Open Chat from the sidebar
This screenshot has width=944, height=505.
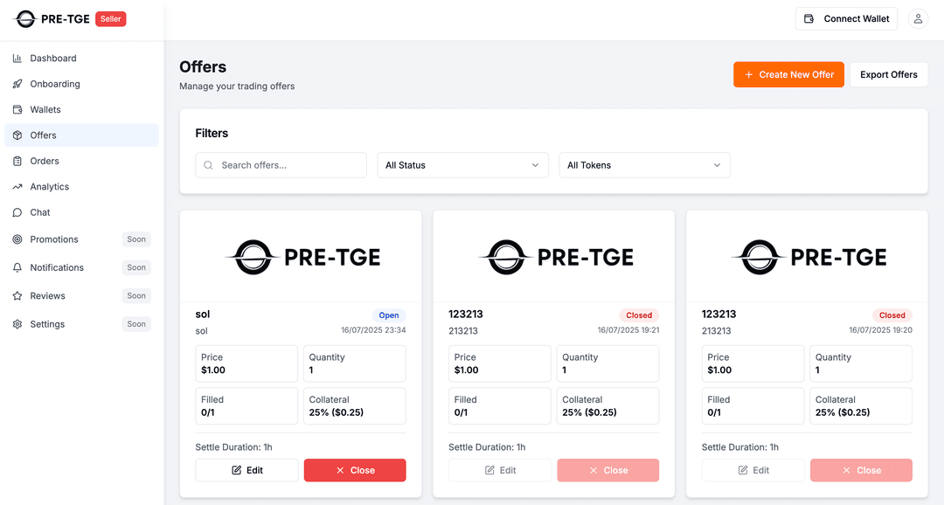pos(40,212)
